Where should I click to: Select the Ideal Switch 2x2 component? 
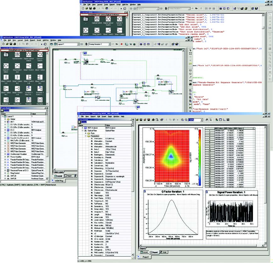[x=17, y=66]
